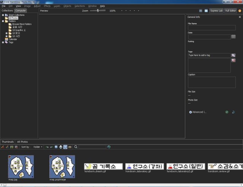Screen dimensions: 243x187
Task: Click the first green capture editing icon
Action: 47,147
